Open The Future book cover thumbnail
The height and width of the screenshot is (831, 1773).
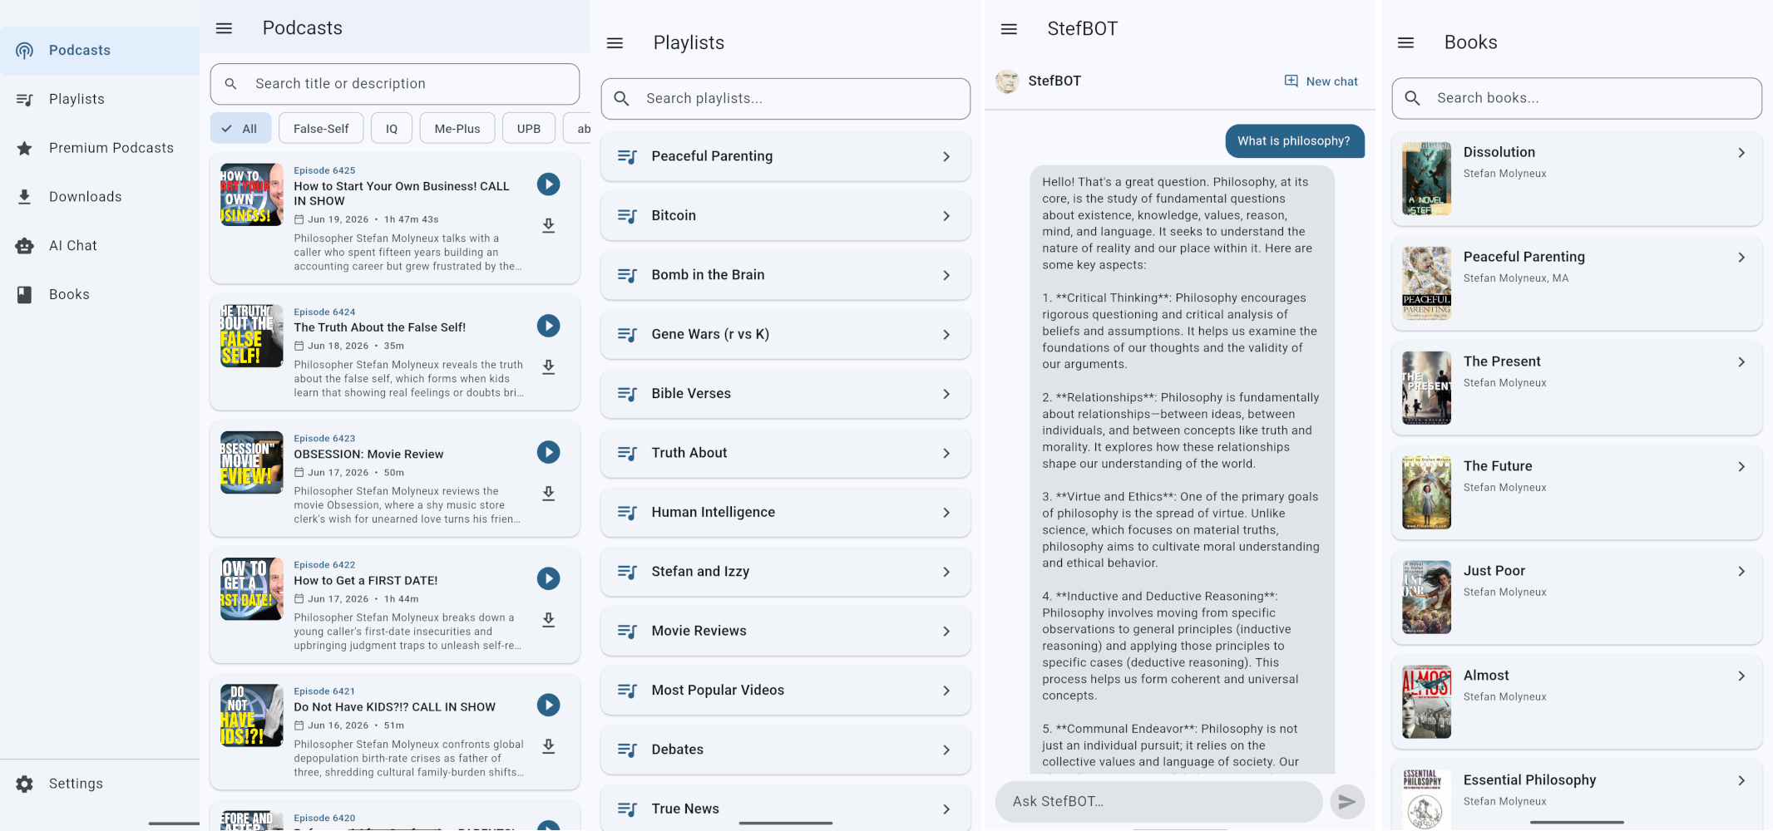1426,493
